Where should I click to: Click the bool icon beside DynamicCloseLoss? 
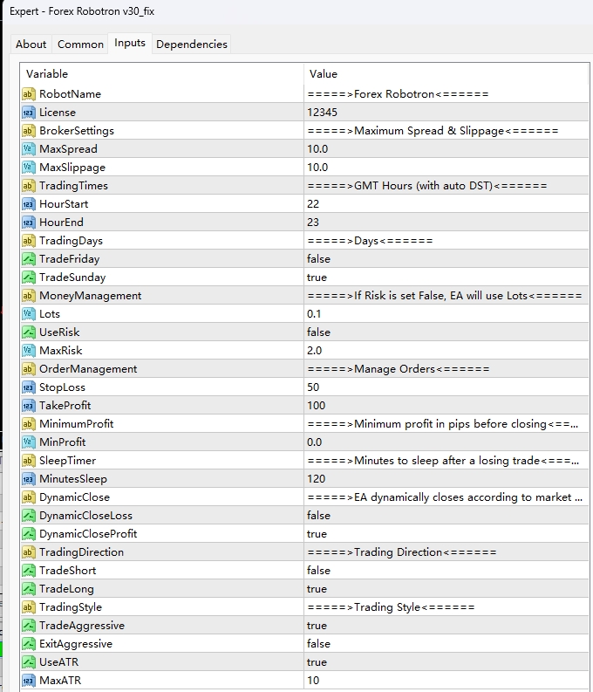pos(28,516)
